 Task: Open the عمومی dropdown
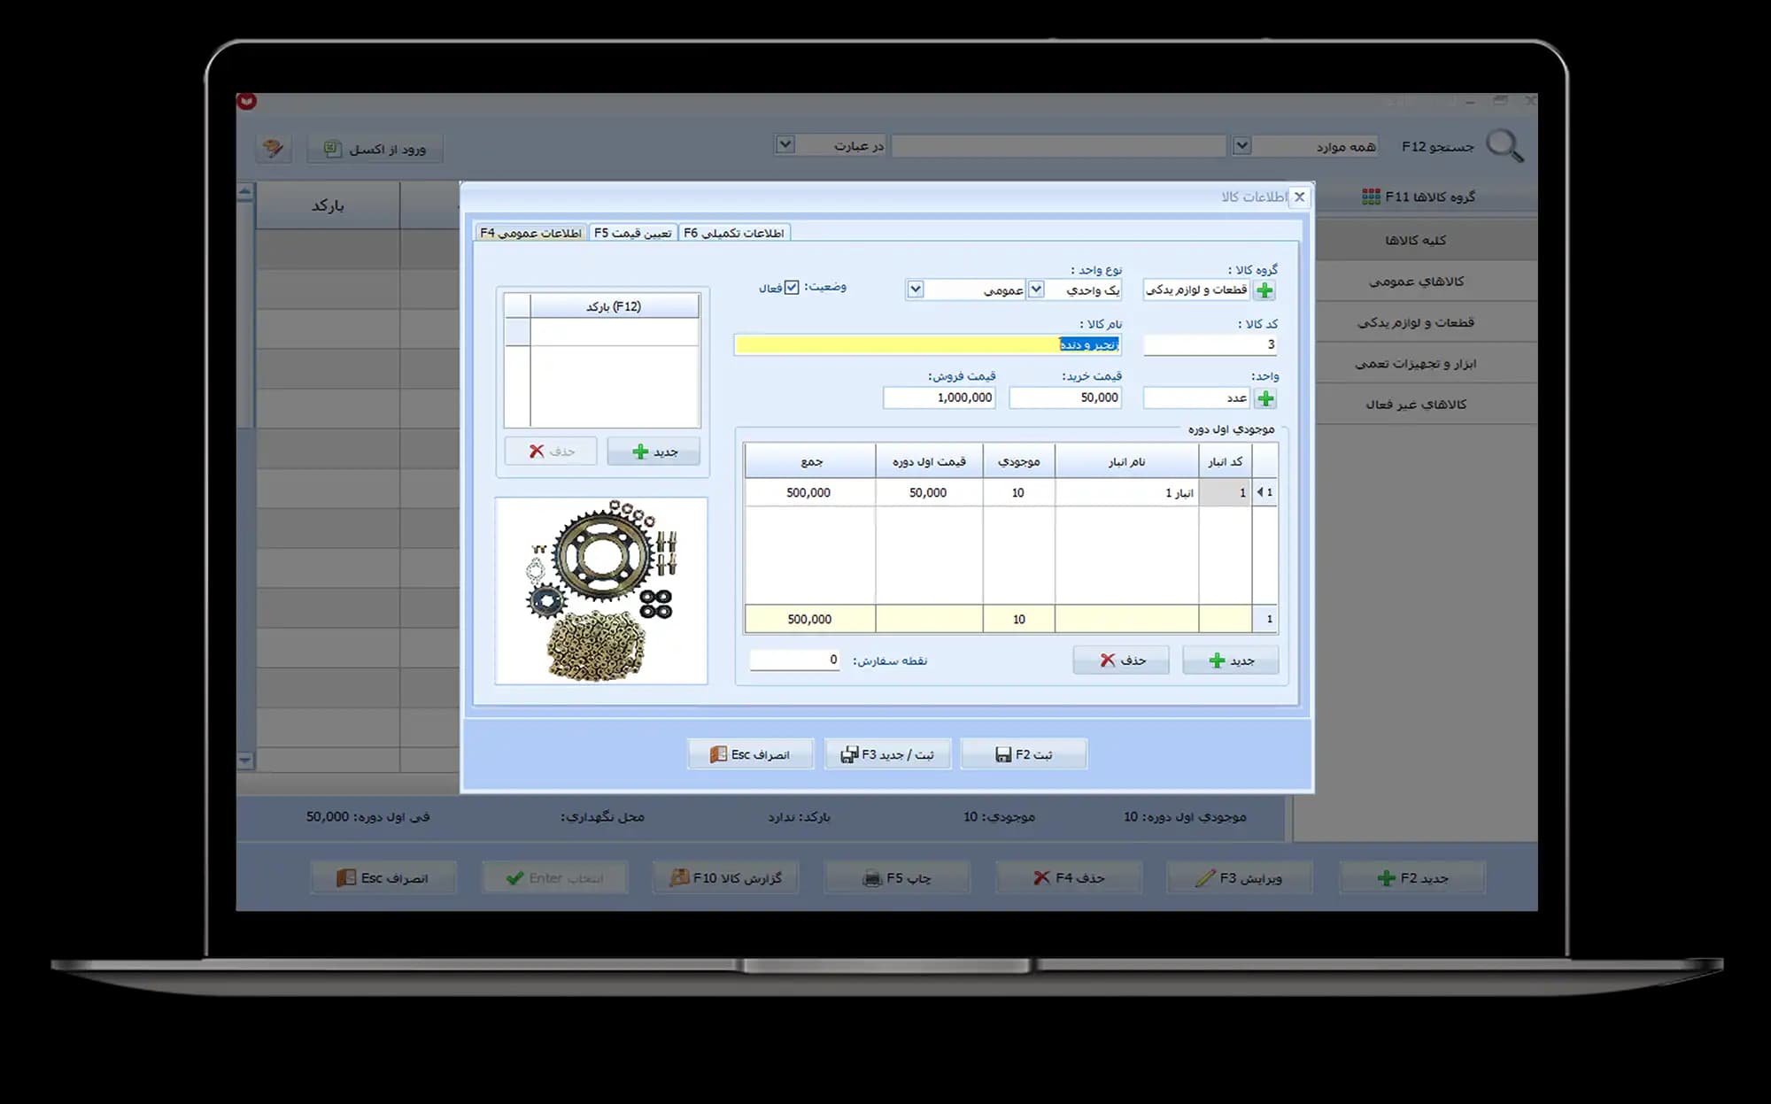point(916,290)
